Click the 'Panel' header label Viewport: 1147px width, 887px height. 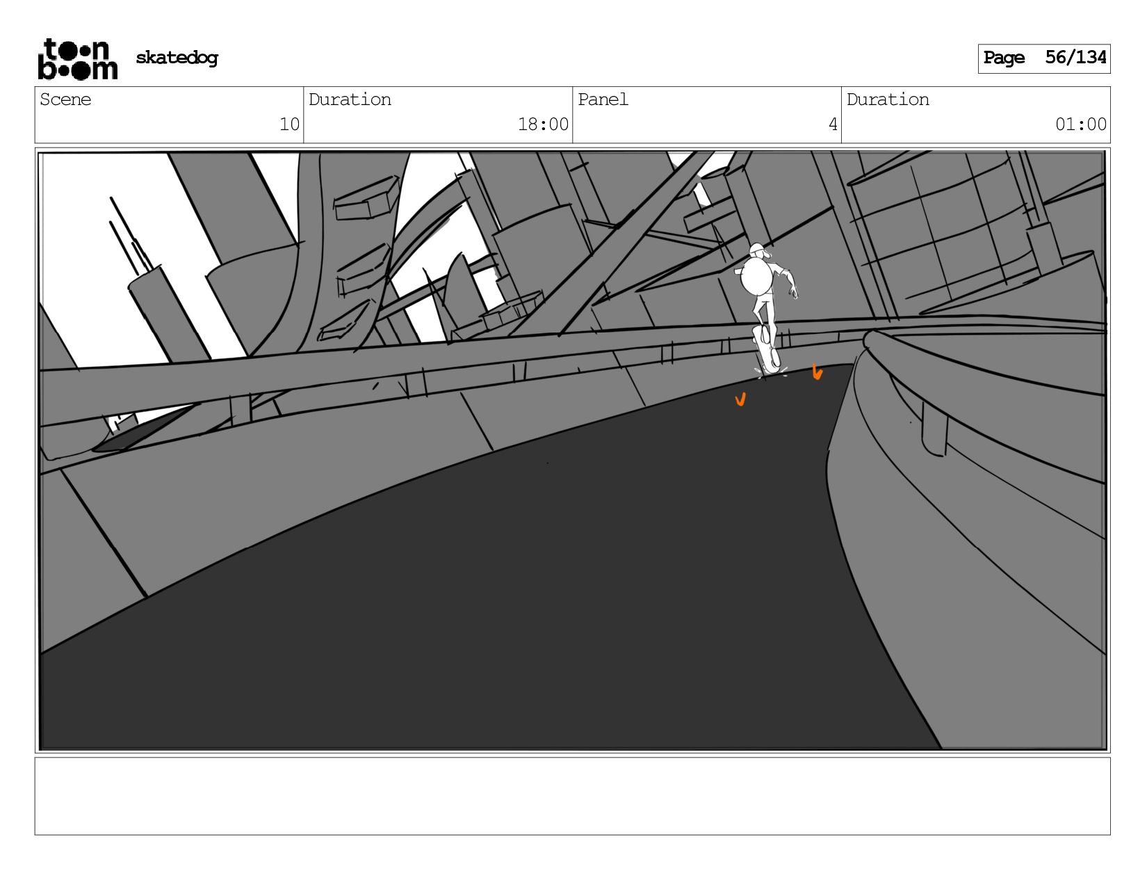click(603, 99)
